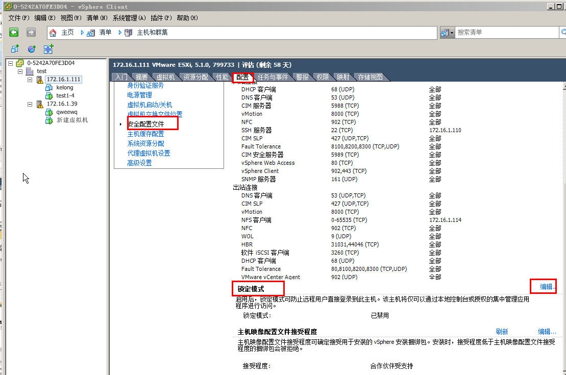Image resolution: width=566 pixels, height=375 pixels.
Task: Open the 插件(P) menu
Action: pyautogui.click(x=161, y=18)
